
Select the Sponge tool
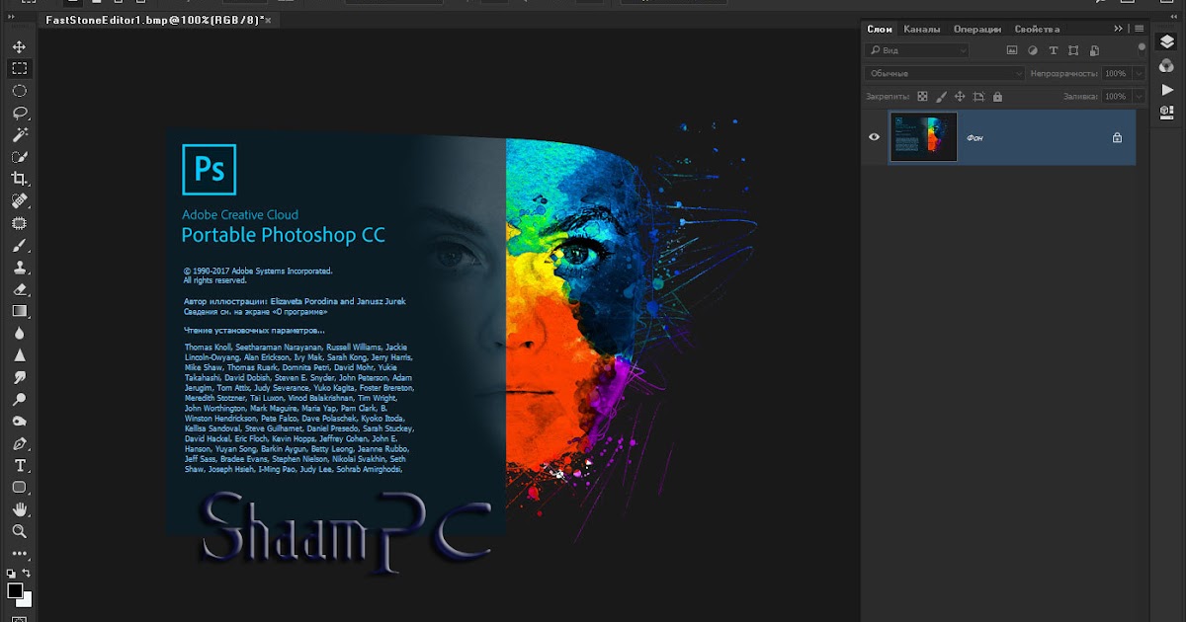point(19,422)
